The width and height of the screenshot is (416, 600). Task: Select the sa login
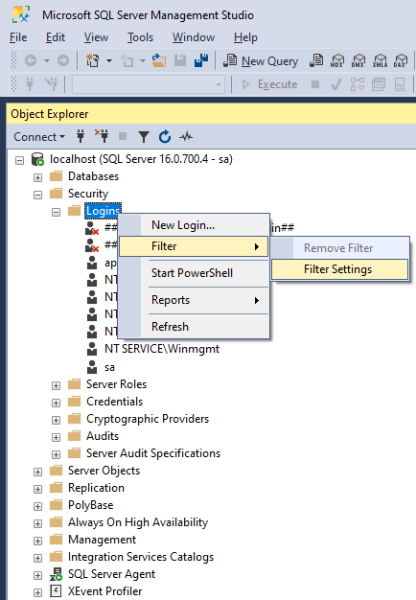point(109,367)
